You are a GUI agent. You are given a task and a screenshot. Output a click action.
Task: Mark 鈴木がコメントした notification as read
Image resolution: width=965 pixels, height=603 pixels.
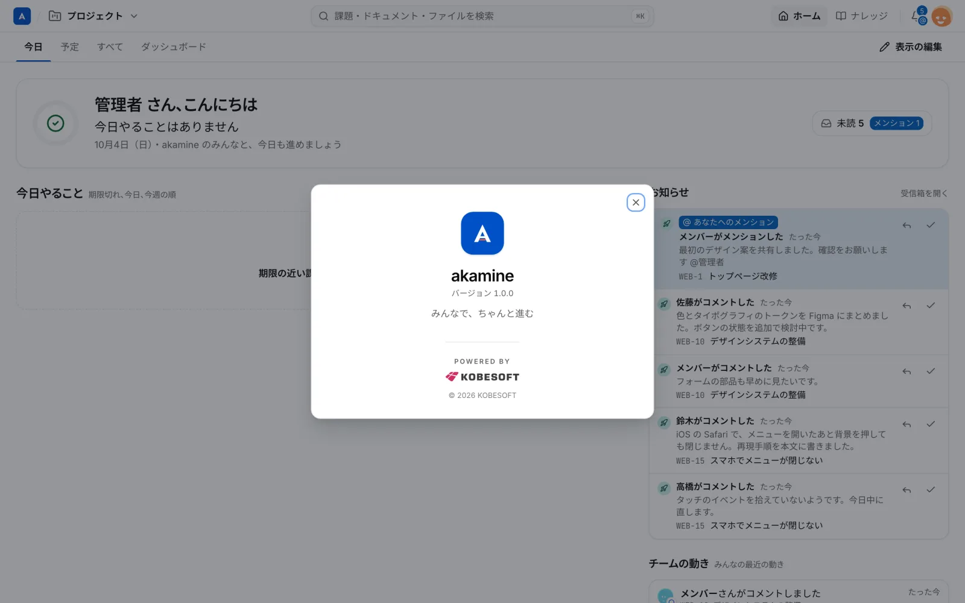pyautogui.click(x=931, y=424)
